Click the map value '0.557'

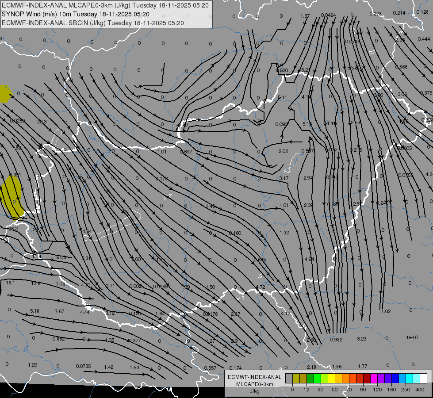[x=211, y=368]
